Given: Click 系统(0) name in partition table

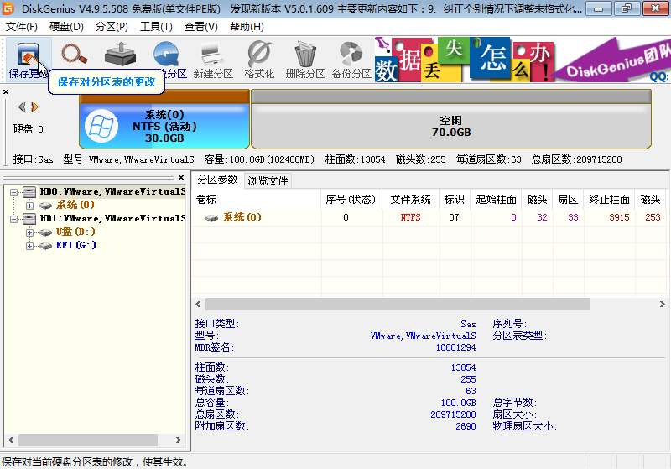Looking at the screenshot, I should click(x=242, y=217).
